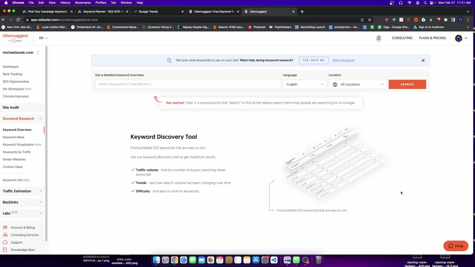Close the keyword help banner
Screen dimensions: 475x267
point(423,60)
